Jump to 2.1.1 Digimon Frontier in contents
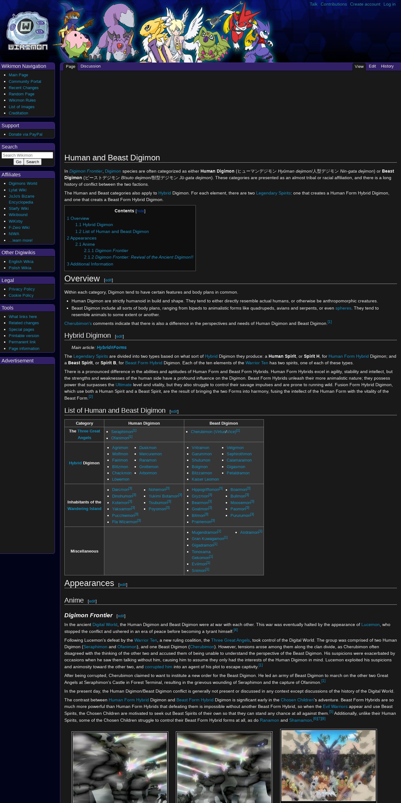Viewport: 401px width, 803px height. click(x=106, y=251)
